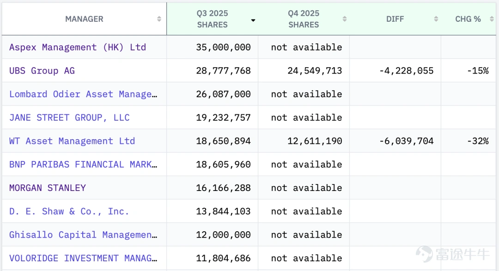Image resolution: width=499 pixels, height=271 pixels.
Task: Sort by CHG % column header
Action: (468, 19)
